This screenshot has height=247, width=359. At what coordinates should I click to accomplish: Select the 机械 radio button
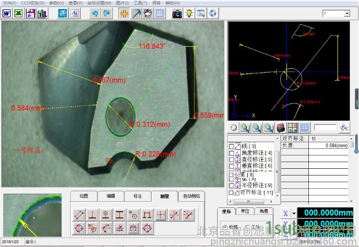225,227
